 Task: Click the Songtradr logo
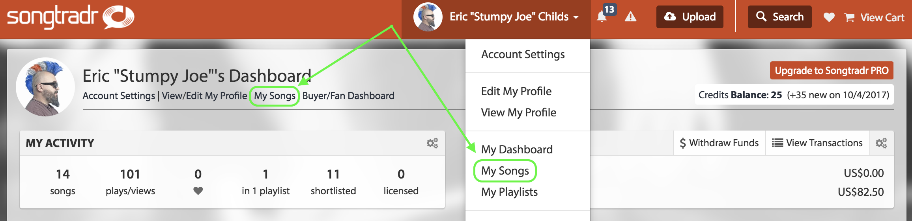71,17
